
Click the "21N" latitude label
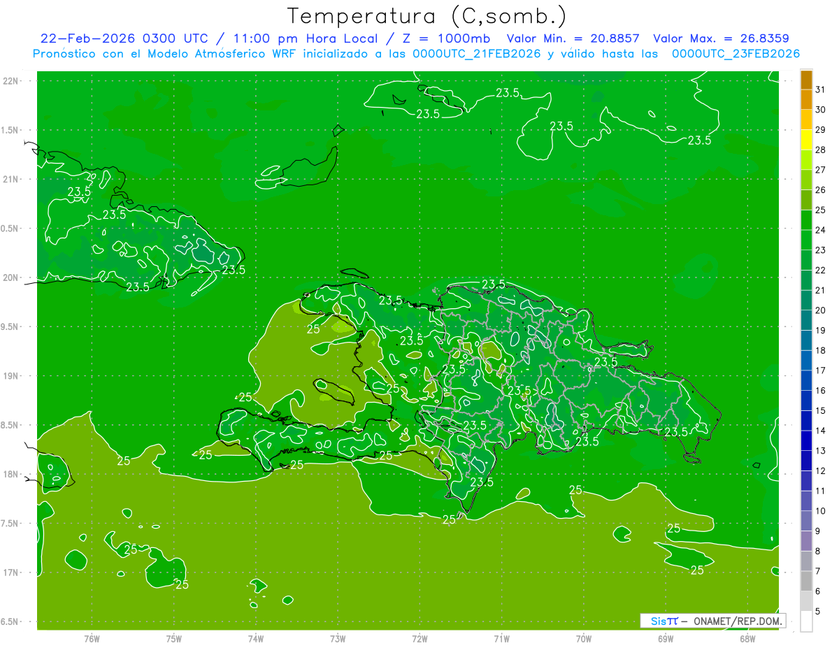click(10, 179)
